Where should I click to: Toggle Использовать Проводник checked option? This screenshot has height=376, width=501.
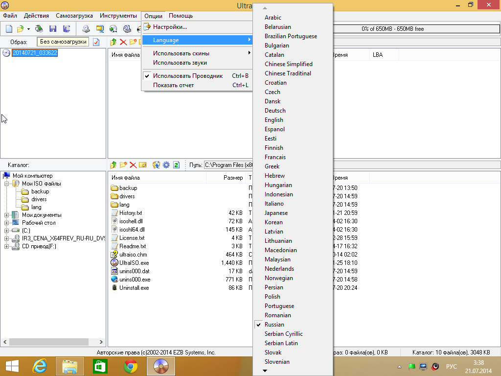click(197, 76)
